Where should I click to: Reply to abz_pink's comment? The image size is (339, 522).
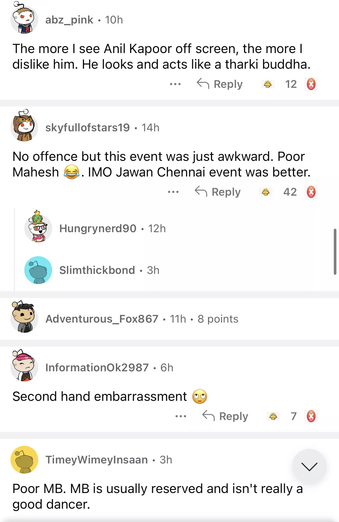pyautogui.click(x=220, y=84)
